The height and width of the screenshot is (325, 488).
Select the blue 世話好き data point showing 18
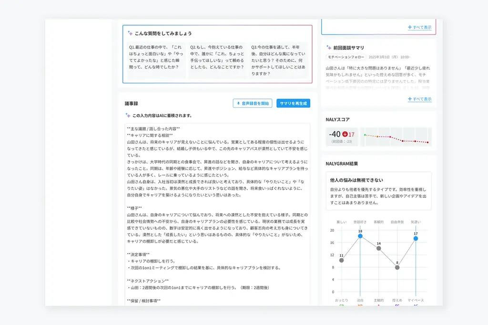point(360,236)
